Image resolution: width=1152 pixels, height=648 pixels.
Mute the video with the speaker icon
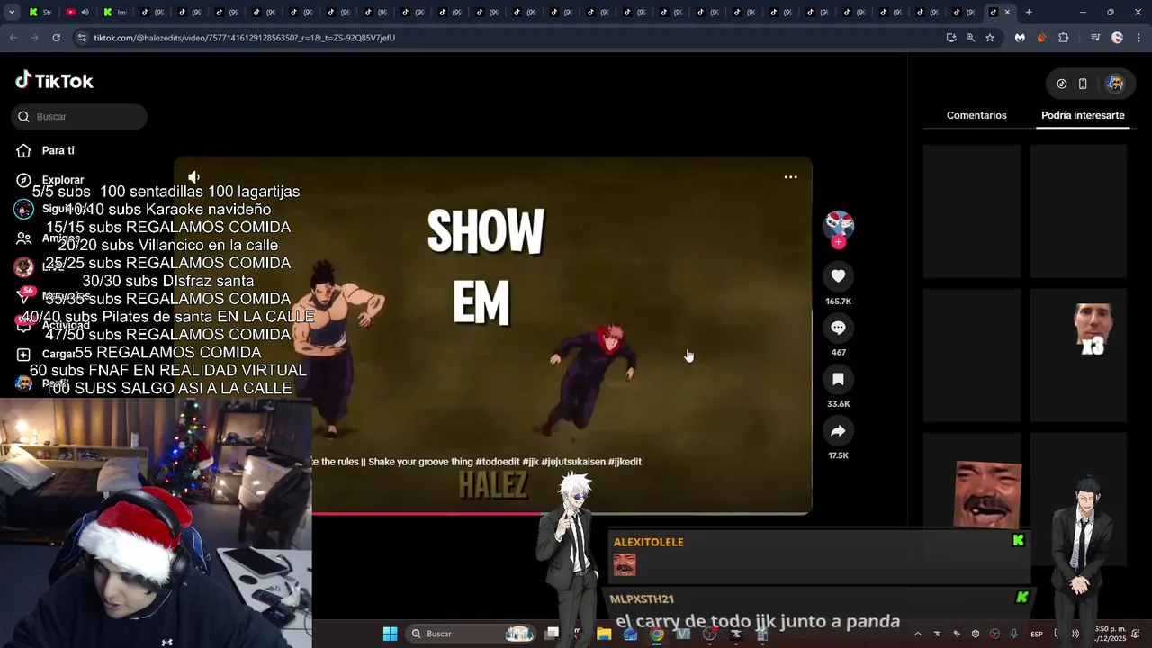click(193, 177)
